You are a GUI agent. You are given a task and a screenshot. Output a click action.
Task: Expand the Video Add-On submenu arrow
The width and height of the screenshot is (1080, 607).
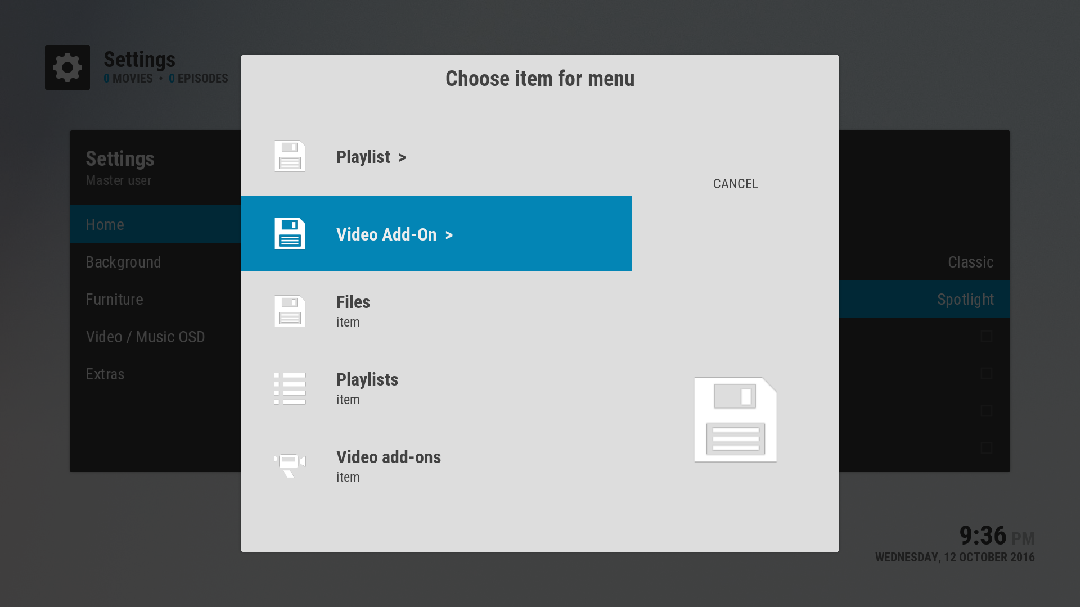pyautogui.click(x=449, y=235)
